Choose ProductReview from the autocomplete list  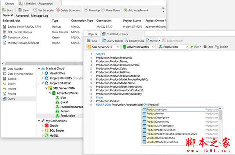click(x=181, y=114)
